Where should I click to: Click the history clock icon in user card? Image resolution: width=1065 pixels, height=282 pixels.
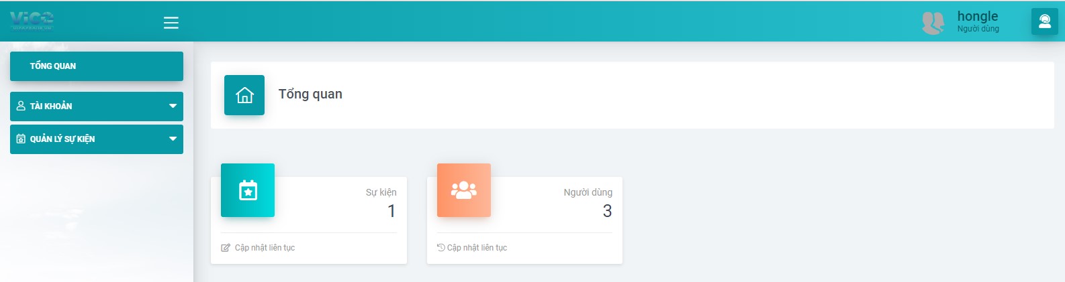[441, 247]
